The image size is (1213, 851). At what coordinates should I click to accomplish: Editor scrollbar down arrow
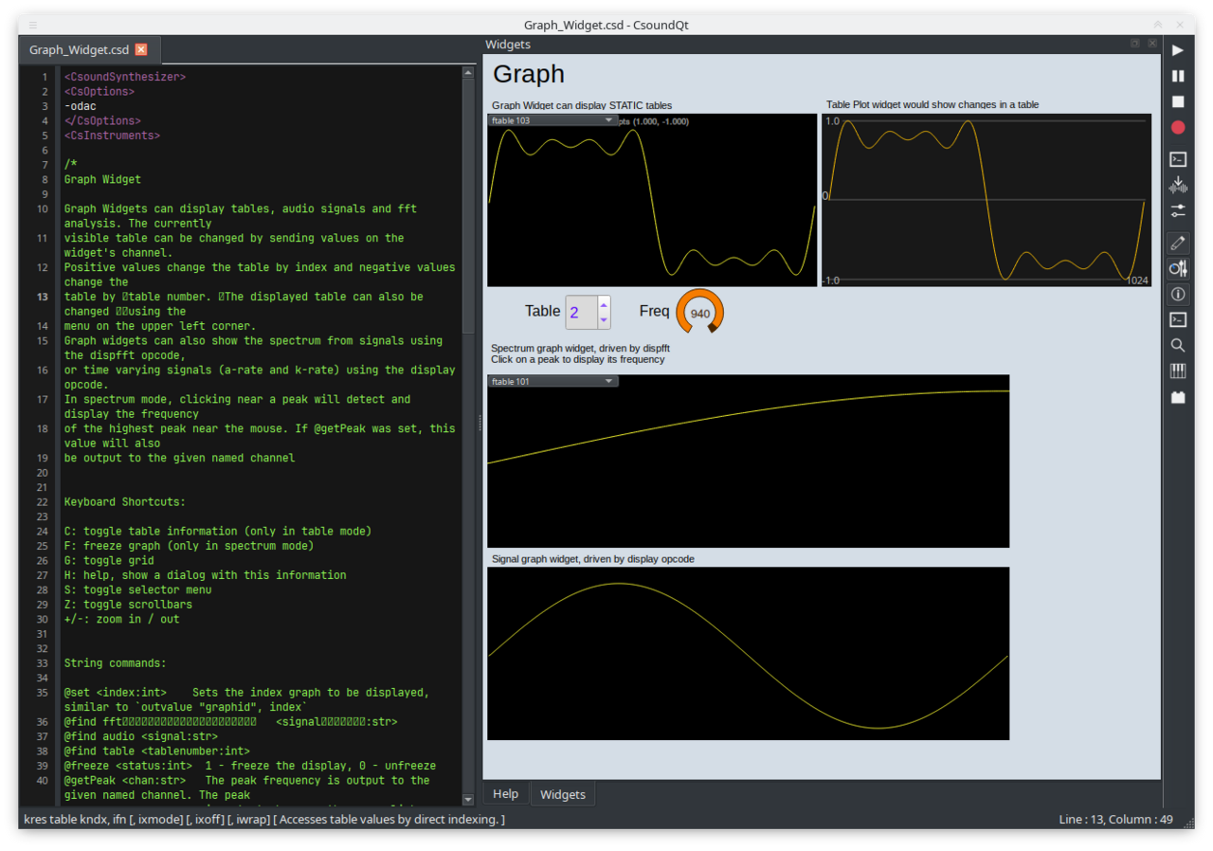pyautogui.click(x=468, y=800)
